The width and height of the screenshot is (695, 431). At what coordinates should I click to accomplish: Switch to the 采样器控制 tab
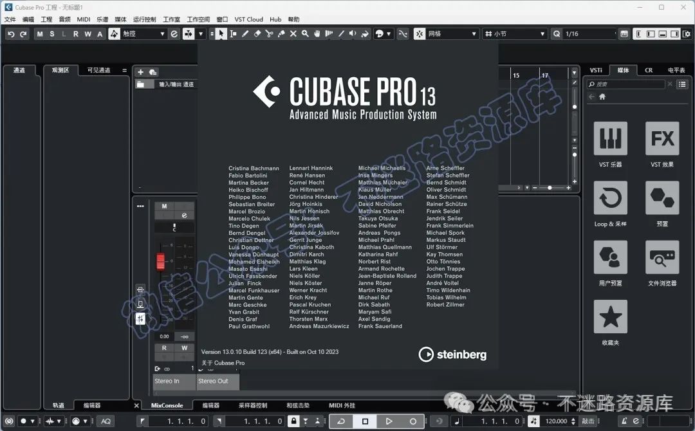tap(253, 405)
